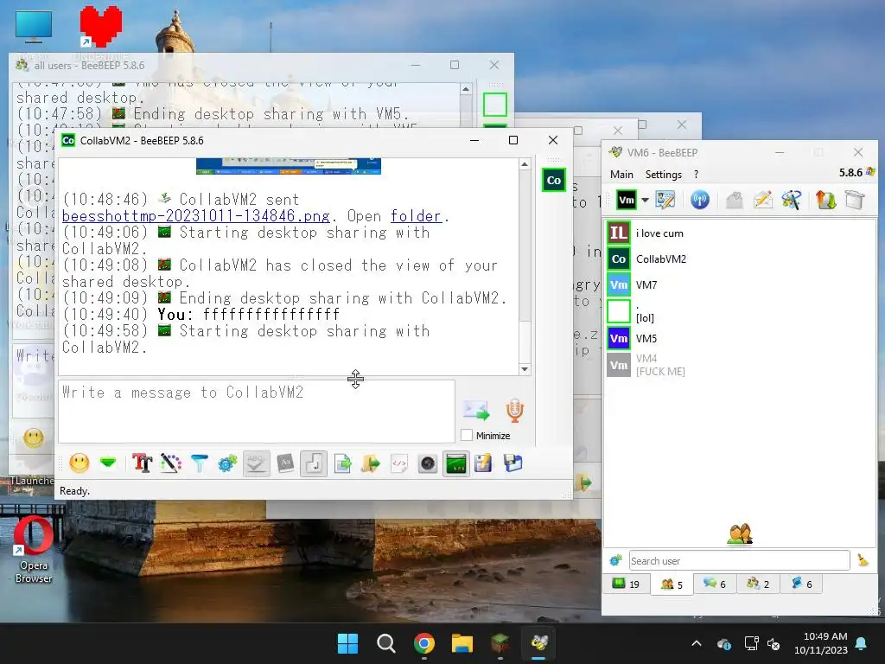Click the notepad with pencil icon

484,463
